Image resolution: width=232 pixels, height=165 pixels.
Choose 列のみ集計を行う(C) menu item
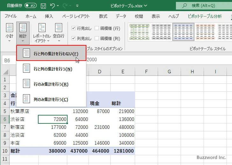51,99
